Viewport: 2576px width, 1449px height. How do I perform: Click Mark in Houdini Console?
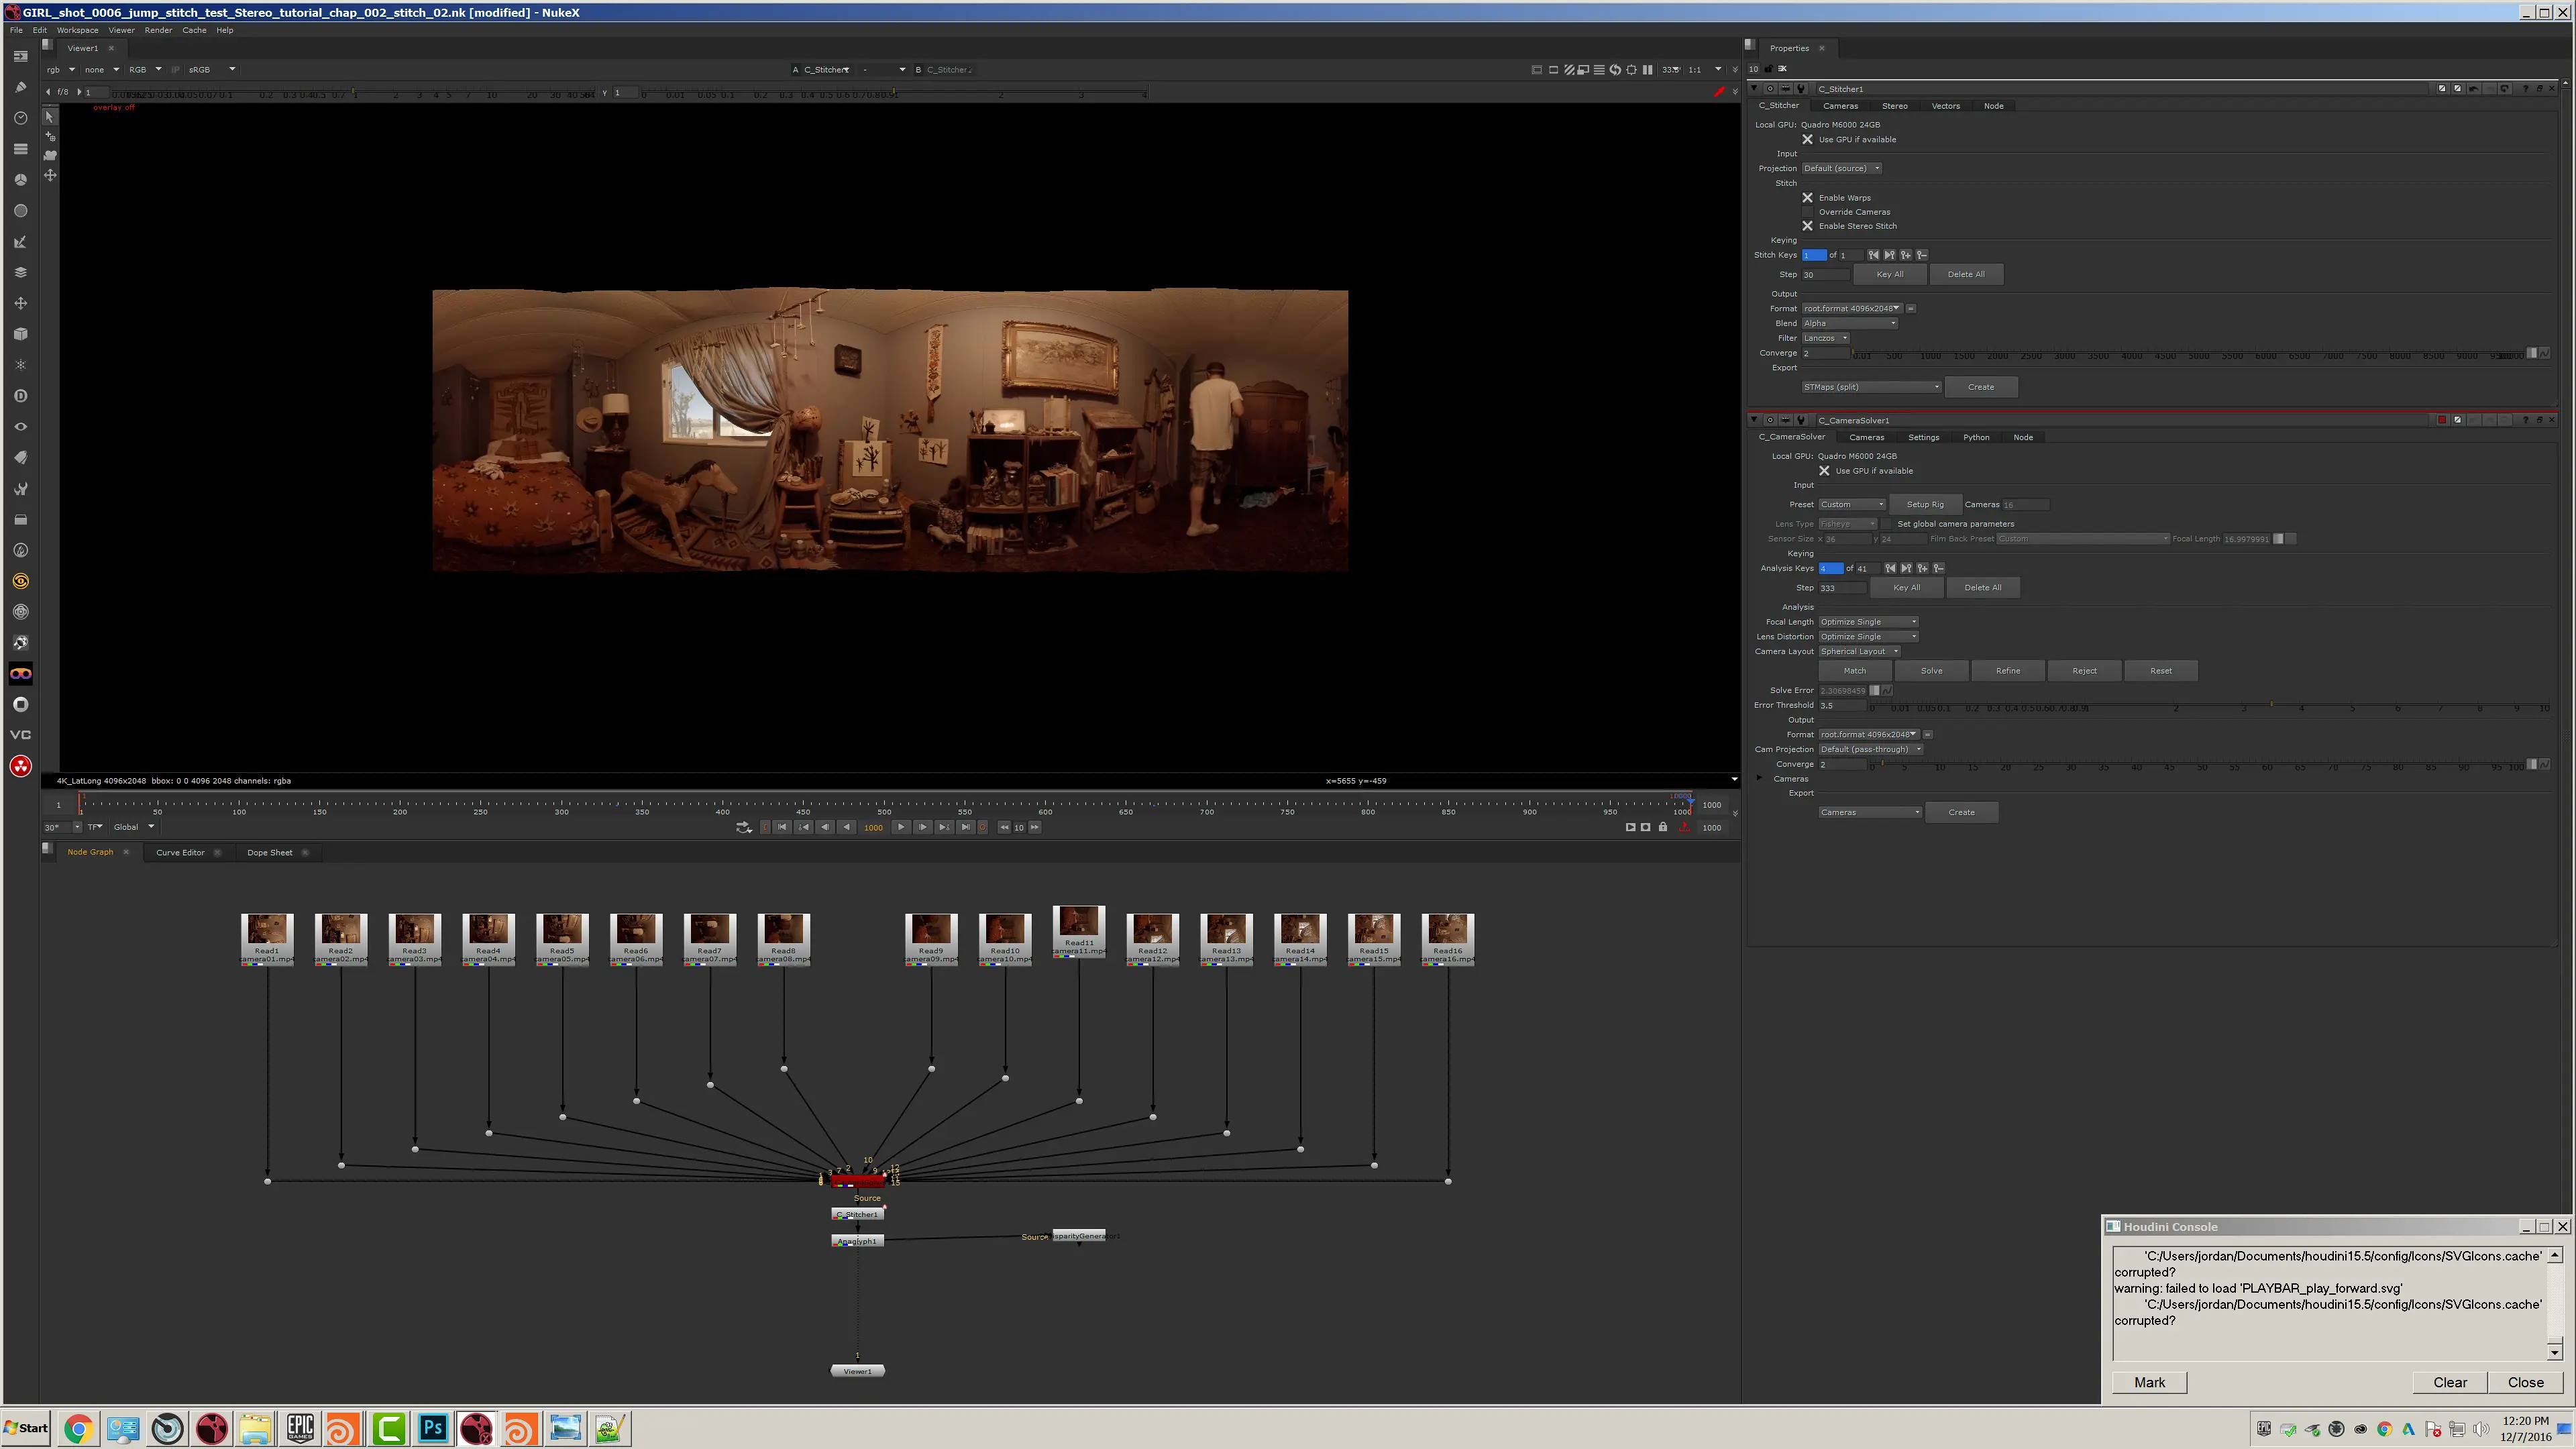(x=2149, y=1382)
